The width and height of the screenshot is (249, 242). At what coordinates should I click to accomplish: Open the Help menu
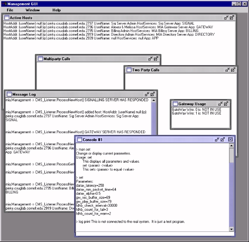tap(56, 10)
